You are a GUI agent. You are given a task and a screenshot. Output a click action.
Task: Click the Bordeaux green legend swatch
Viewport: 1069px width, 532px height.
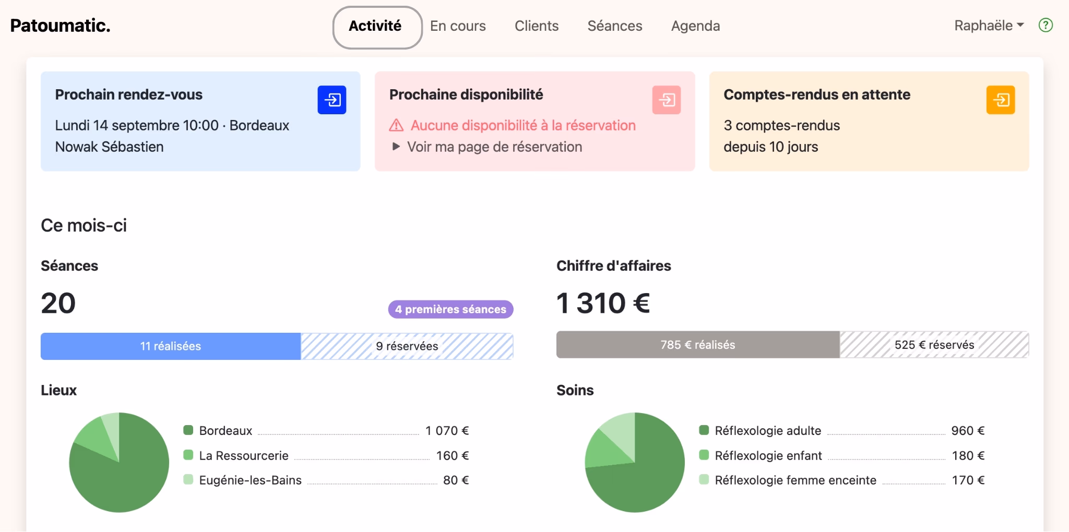click(x=188, y=430)
